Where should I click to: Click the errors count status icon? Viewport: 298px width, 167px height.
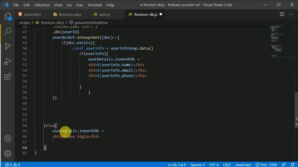[9, 165]
